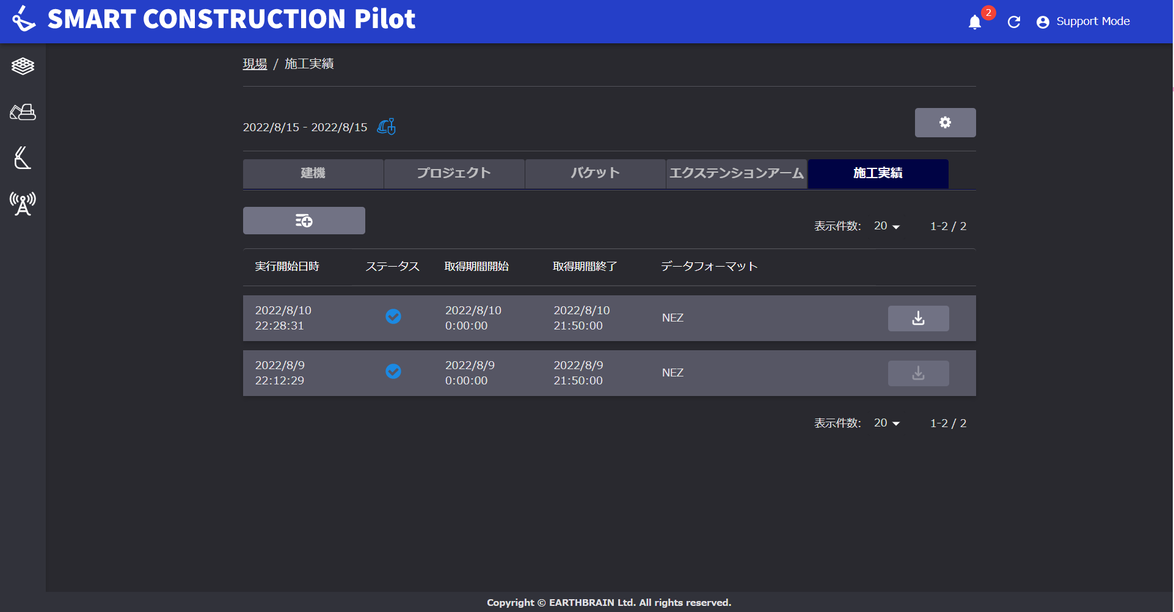Image resolution: width=1174 pixels, height=612 pixels.
Task: Click the excavator date-range icon
Action: tap(386, 126)
